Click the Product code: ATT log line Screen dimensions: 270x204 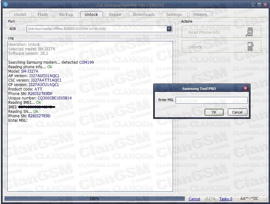pyautogui.click(x=25, y=89)
